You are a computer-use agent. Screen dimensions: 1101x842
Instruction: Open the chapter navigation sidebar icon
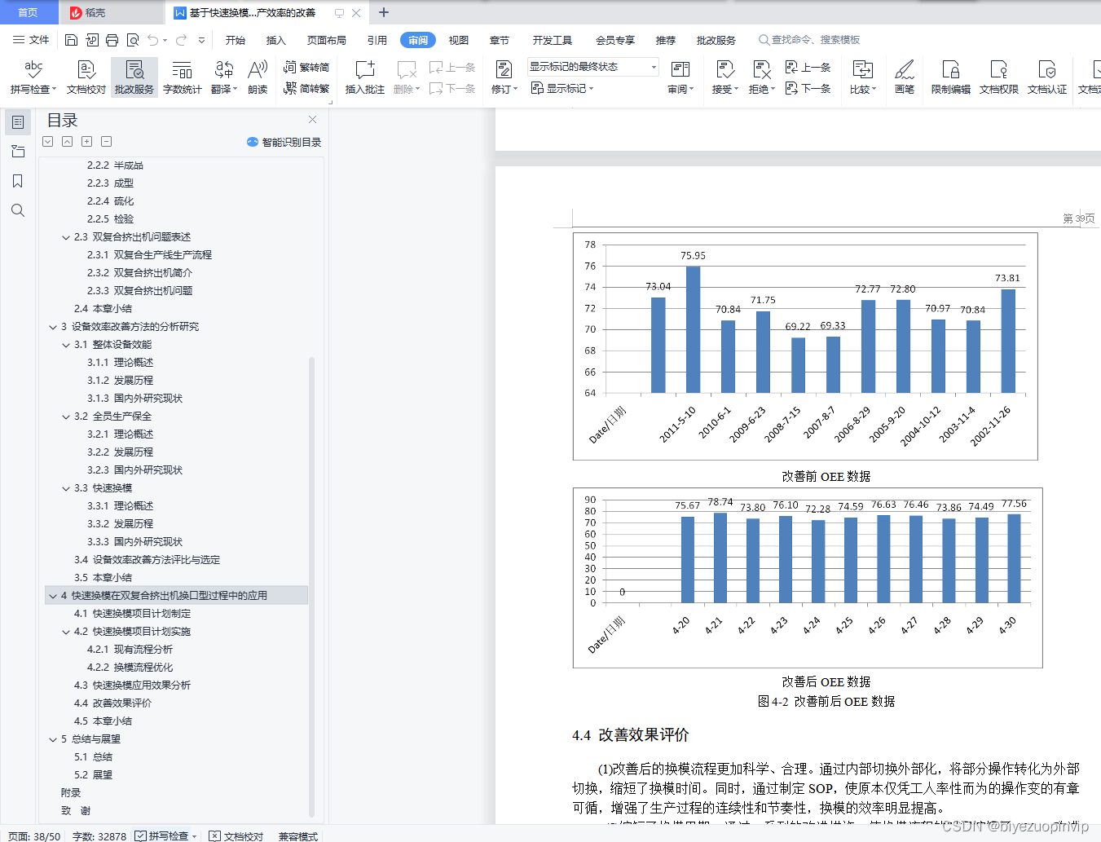pos(18,152)
